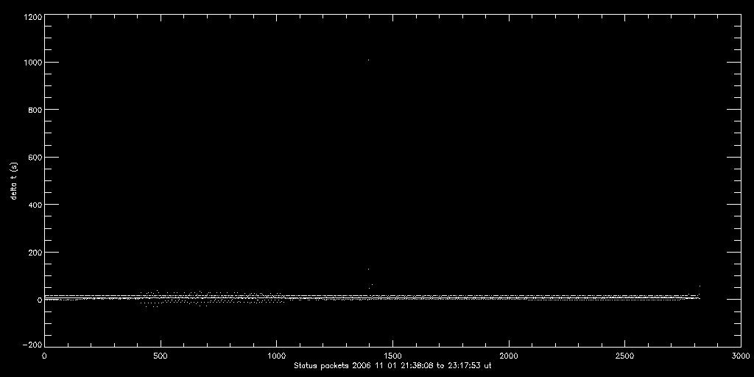Select the 1500 x-axis tick label

(x=392, y=355)
